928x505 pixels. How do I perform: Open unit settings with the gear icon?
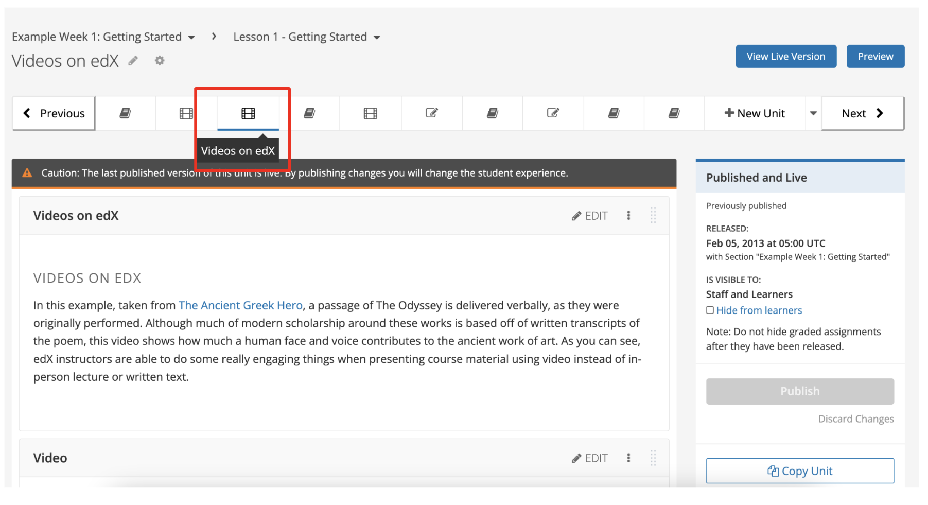(x=160, y=61)
